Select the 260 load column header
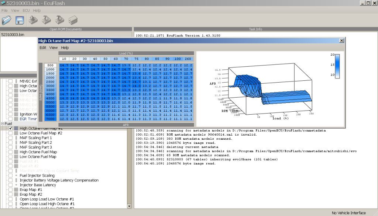 188,59
